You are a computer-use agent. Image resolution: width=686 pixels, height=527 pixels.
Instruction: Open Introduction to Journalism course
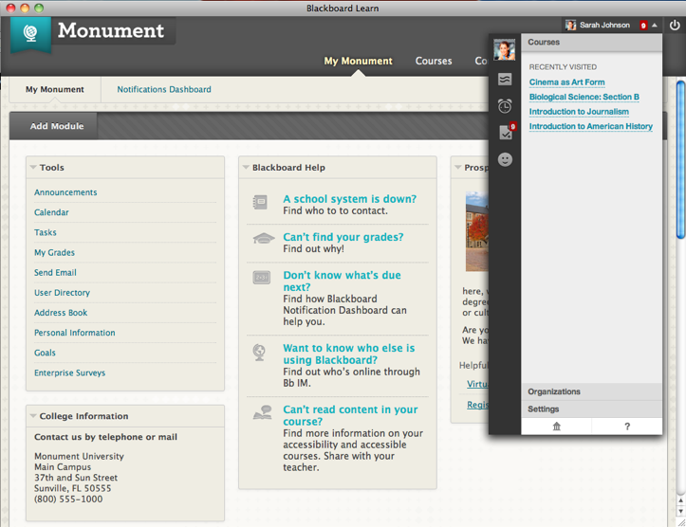[579, 112]
